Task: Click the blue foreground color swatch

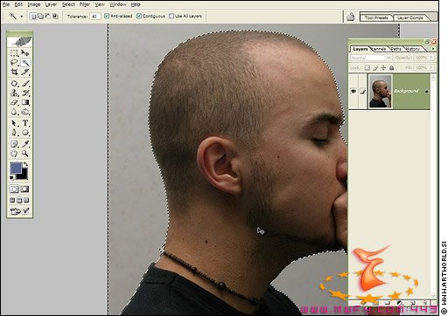Action: coord(17,168)
